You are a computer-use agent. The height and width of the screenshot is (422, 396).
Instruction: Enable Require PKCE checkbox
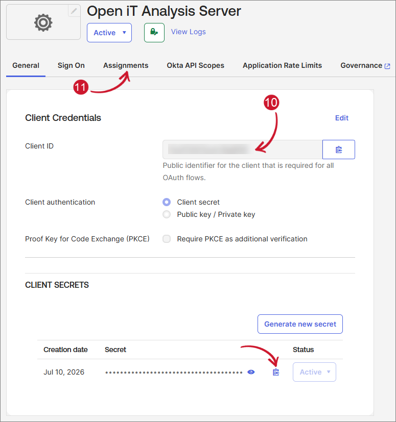(x=167, y=239)
